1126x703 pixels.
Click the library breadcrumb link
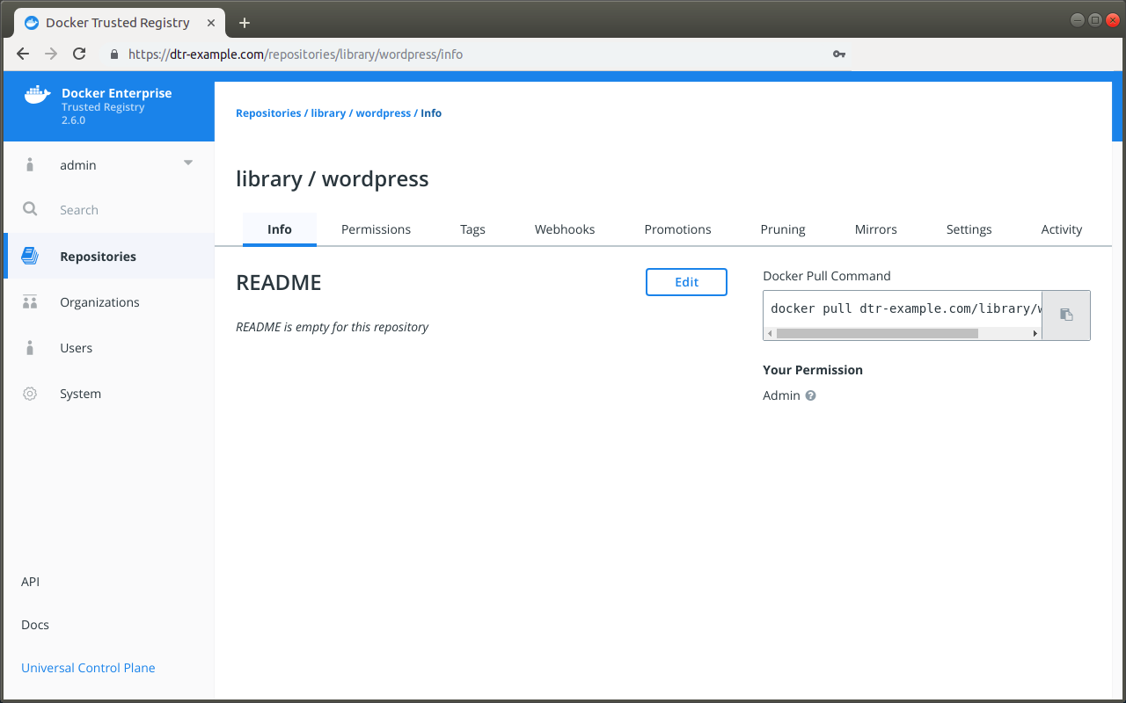(328, 113)
